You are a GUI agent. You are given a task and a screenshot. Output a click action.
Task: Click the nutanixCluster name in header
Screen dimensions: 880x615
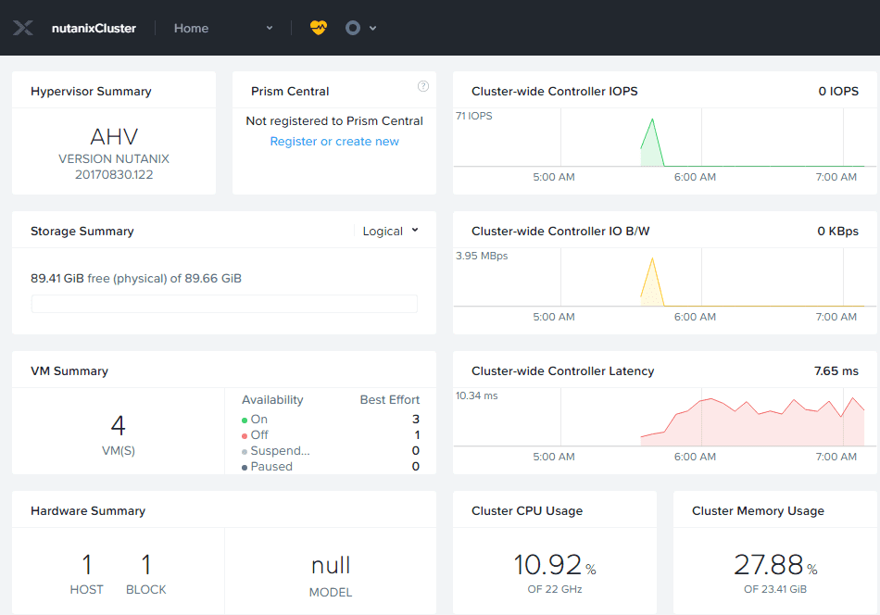(x=94, y=28)
